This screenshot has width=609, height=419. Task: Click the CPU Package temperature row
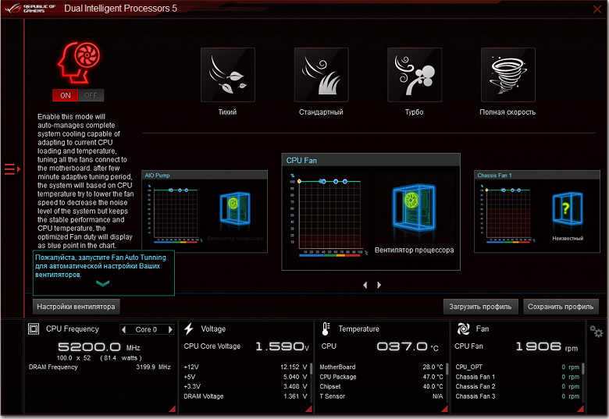(x=381, y=377)
